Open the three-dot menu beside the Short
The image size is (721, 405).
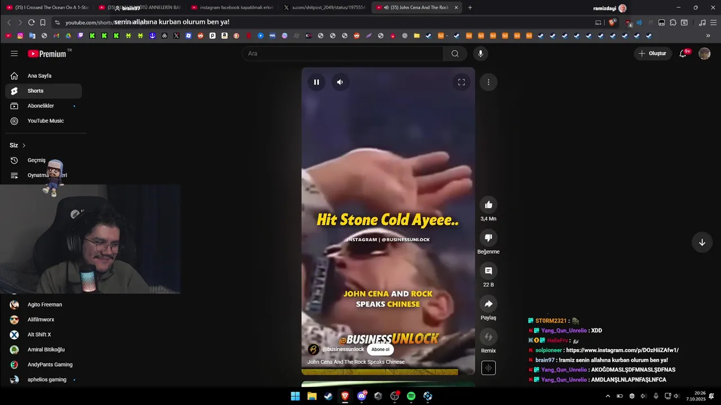point(488,82)
